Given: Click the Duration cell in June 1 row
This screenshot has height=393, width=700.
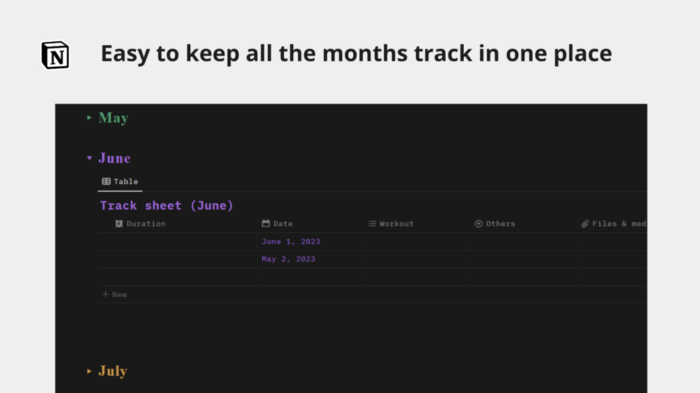Looking at the screenshot, I should [178, 242].
